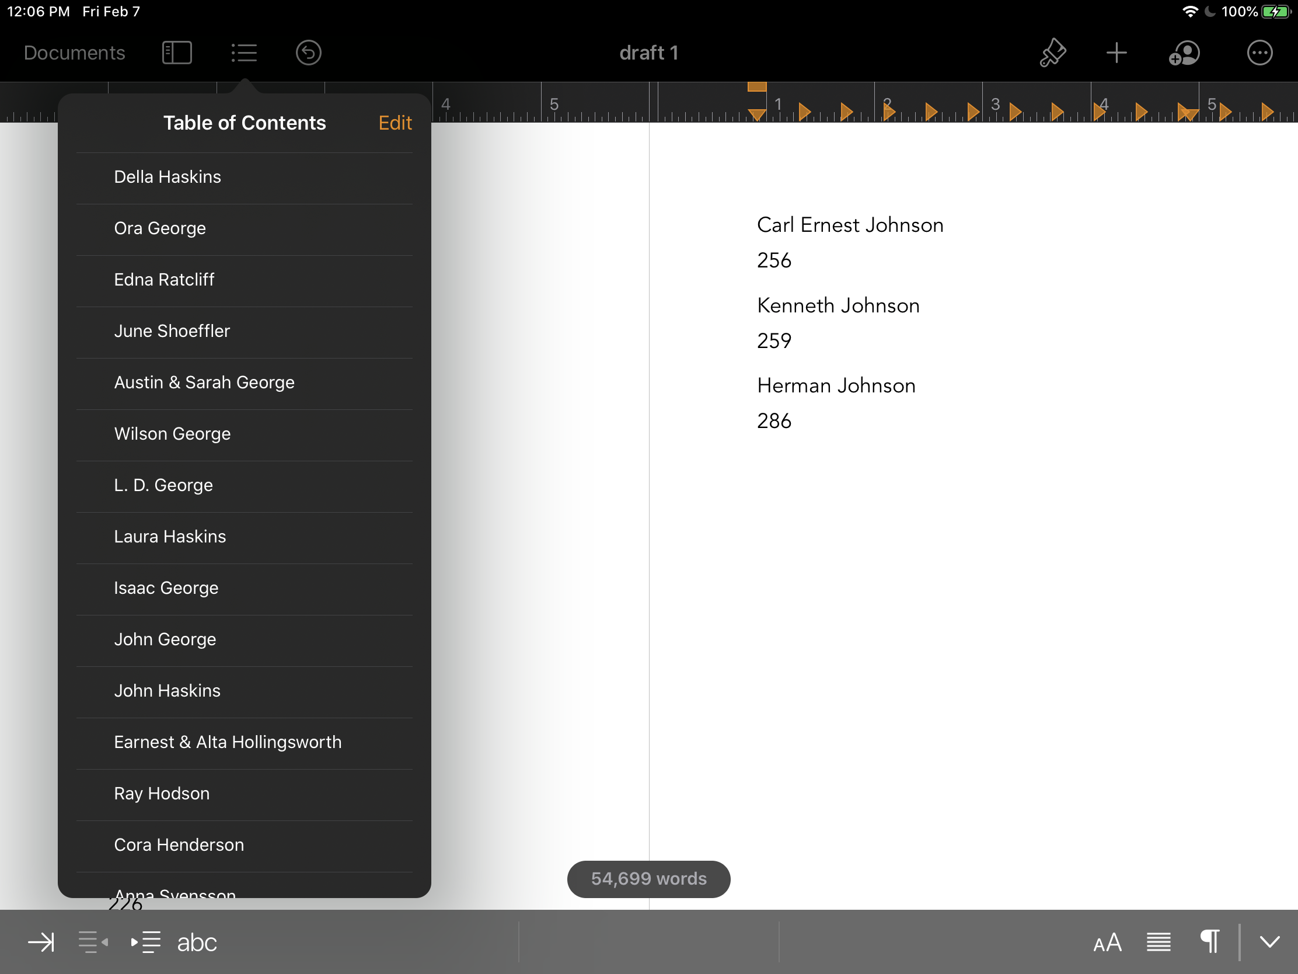Tap the Table of Contents list icon

point(244,53)
